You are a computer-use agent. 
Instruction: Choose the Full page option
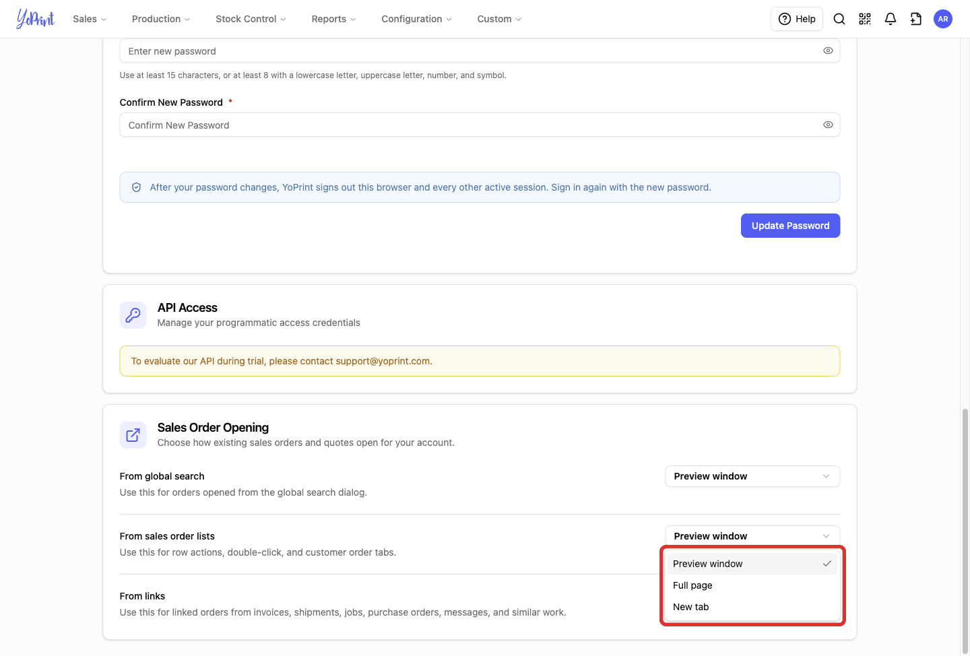[x=752, y=585]
